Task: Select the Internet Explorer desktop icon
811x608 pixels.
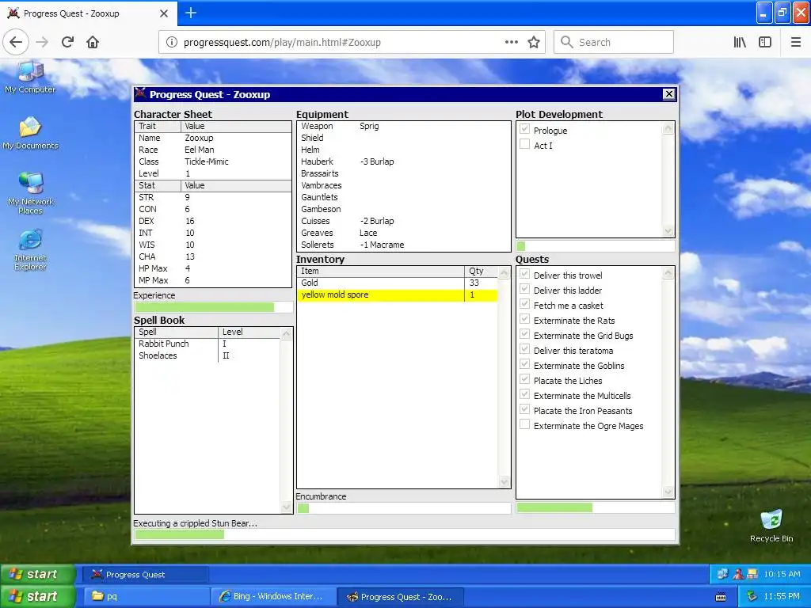Action: 30,250
